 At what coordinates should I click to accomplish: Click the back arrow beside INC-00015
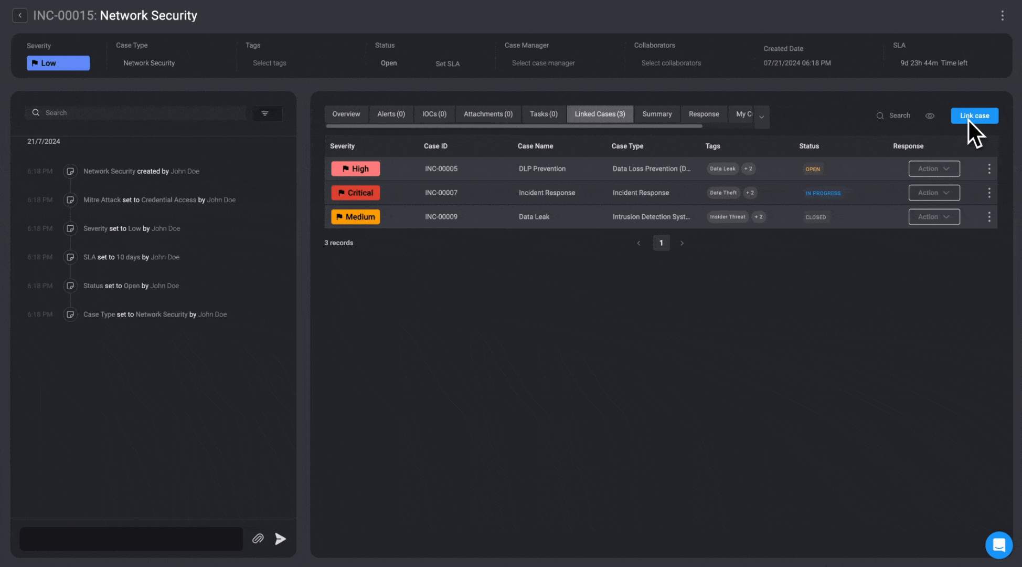click(20, 15)
